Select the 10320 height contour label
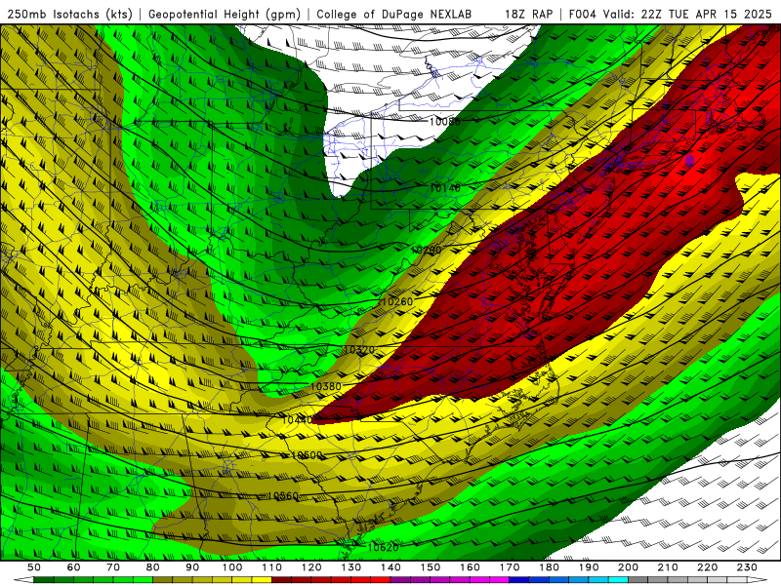Screen dimensions: 781x585 point(359,350)
